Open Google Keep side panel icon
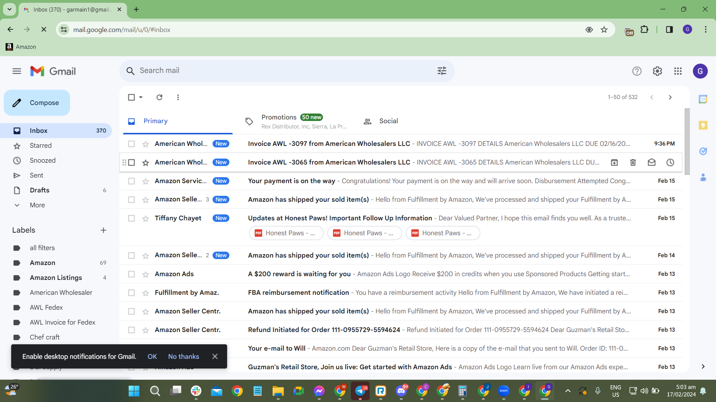Viewport: 716px width, 402px height. point(703,125)
